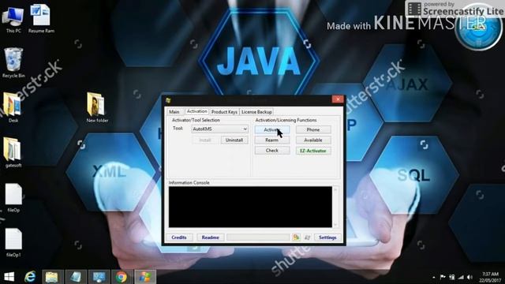The width and height of the screenshot is (505, 284).
Task: Open Google Chrome from the taskbar
Action: [x=122, y=277]
